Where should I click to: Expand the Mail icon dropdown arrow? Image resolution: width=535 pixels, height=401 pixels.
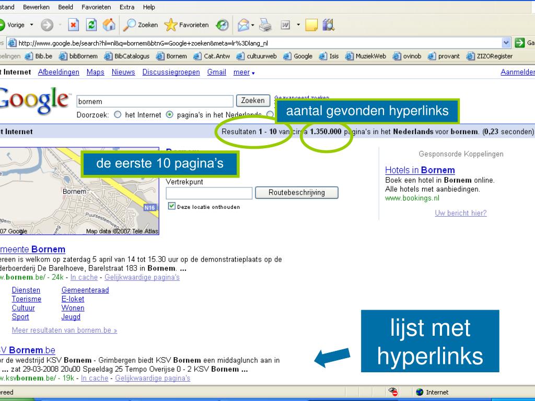coord(252,25)
